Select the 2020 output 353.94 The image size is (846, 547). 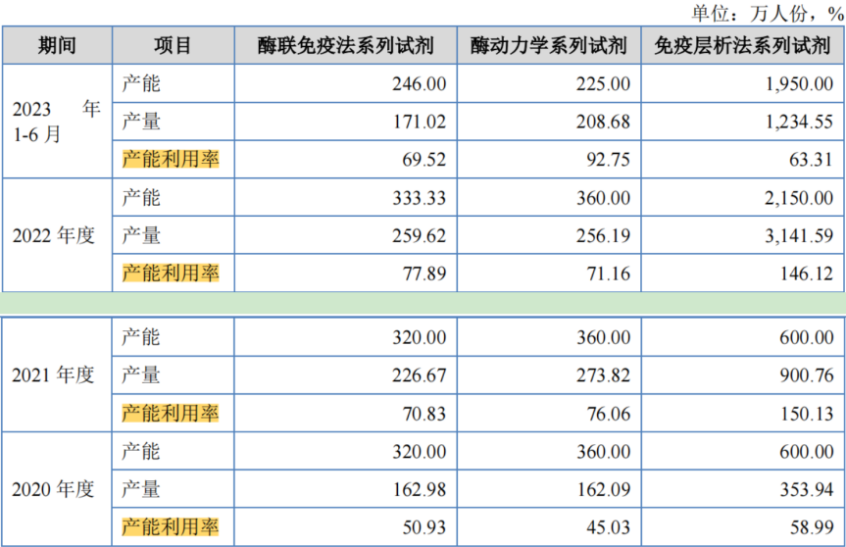[807, 489]
